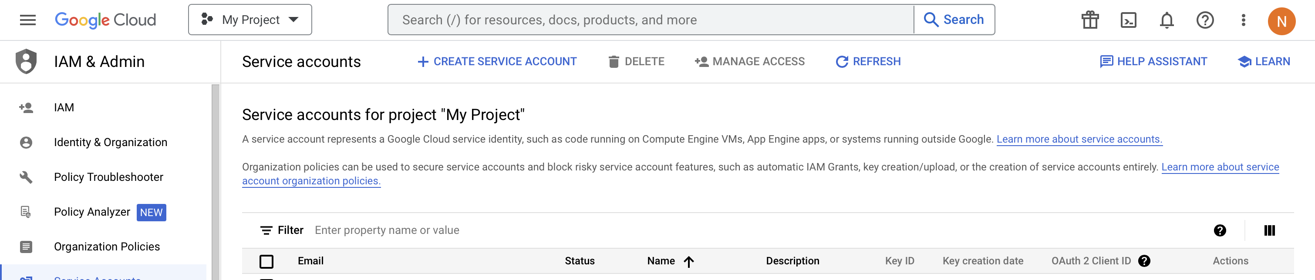Image resolution: width=1315 pixels, height=280 pixels.
Task: Click Create Service Account button
Action: pos(497,62)
